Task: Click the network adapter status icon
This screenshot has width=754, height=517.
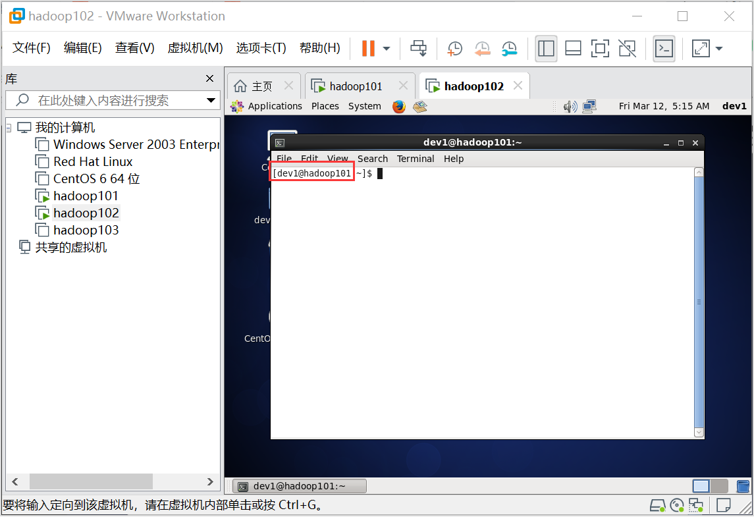Action: 696,505
